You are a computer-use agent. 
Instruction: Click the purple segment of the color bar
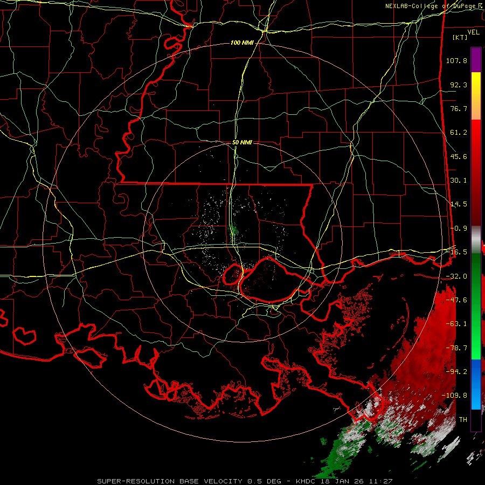coord(476,60)
